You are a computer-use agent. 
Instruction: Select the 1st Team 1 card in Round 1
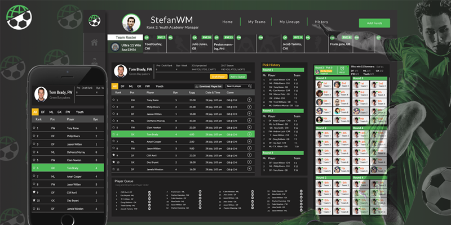(x=324, y=84)
